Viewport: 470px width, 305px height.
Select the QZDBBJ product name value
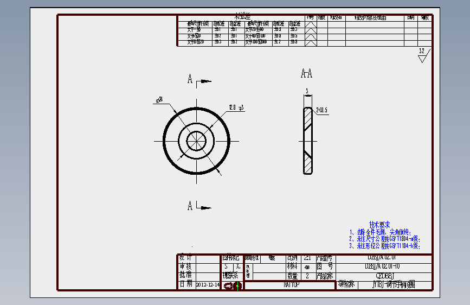point(384,276)
